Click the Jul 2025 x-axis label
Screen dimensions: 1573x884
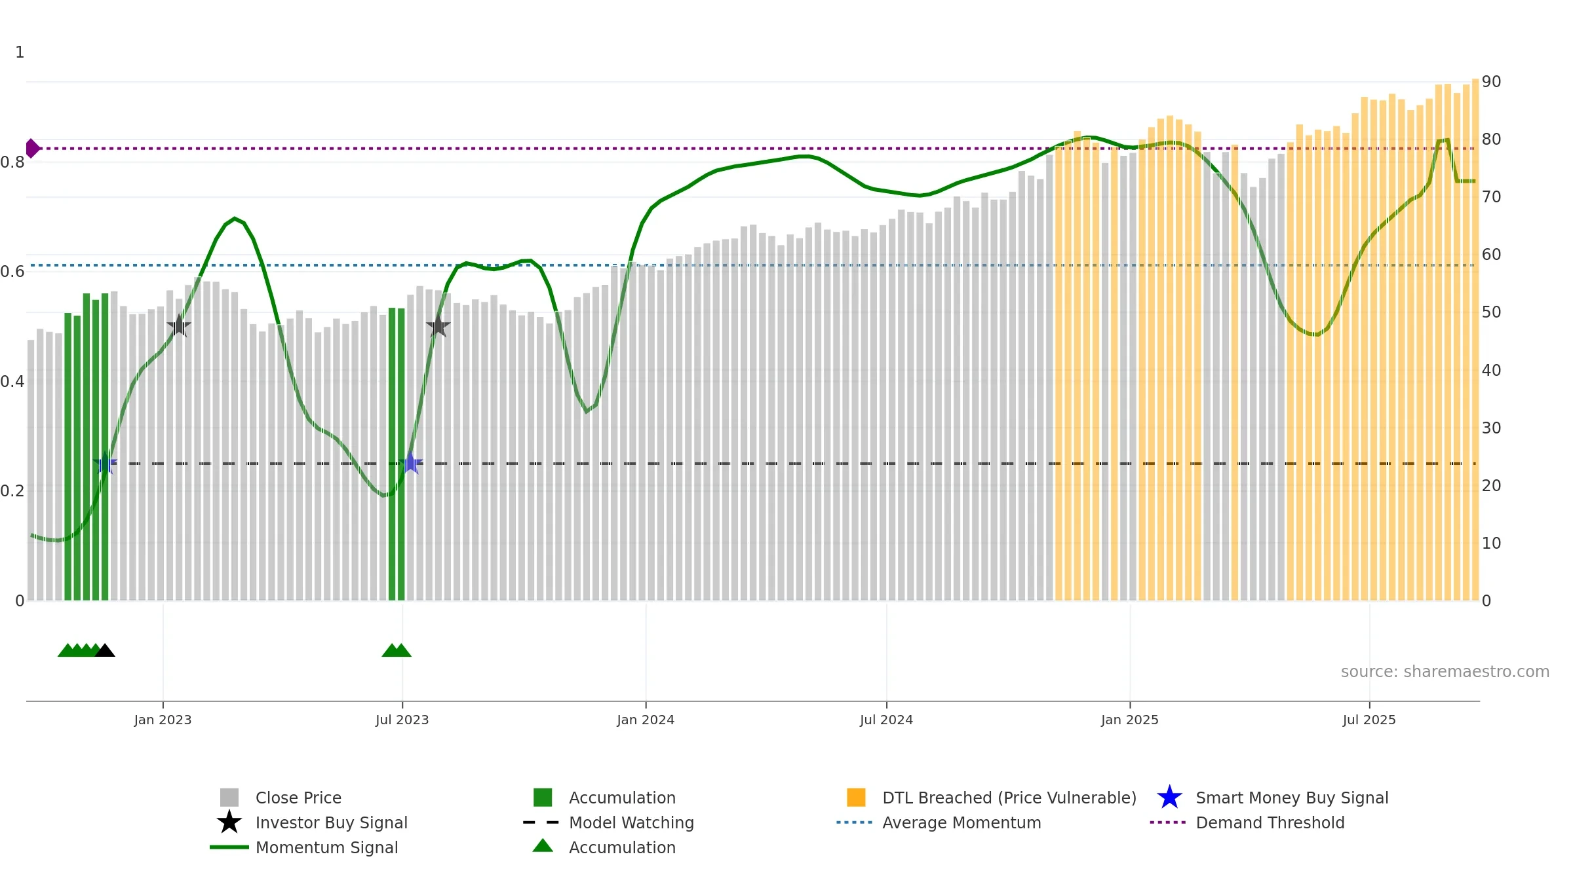1369,720
